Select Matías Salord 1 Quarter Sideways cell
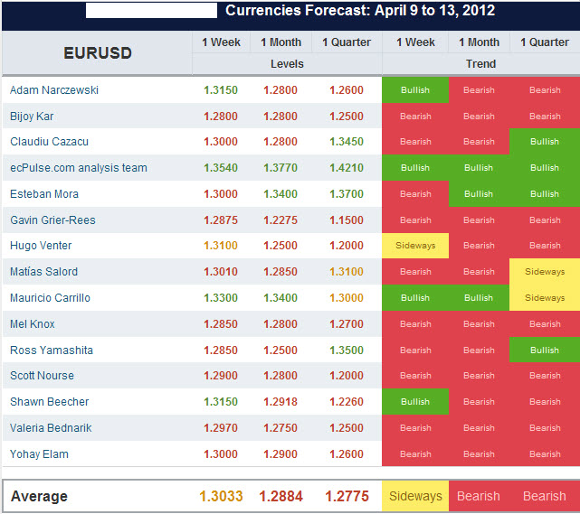This screenshot has height=514, width=580. pyautogui.click(x=545, y=272)
